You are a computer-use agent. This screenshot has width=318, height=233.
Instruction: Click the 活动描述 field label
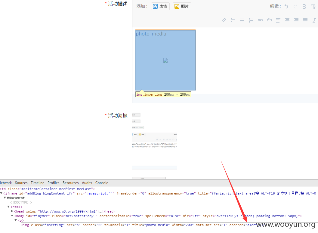click(x=118, y=4)
